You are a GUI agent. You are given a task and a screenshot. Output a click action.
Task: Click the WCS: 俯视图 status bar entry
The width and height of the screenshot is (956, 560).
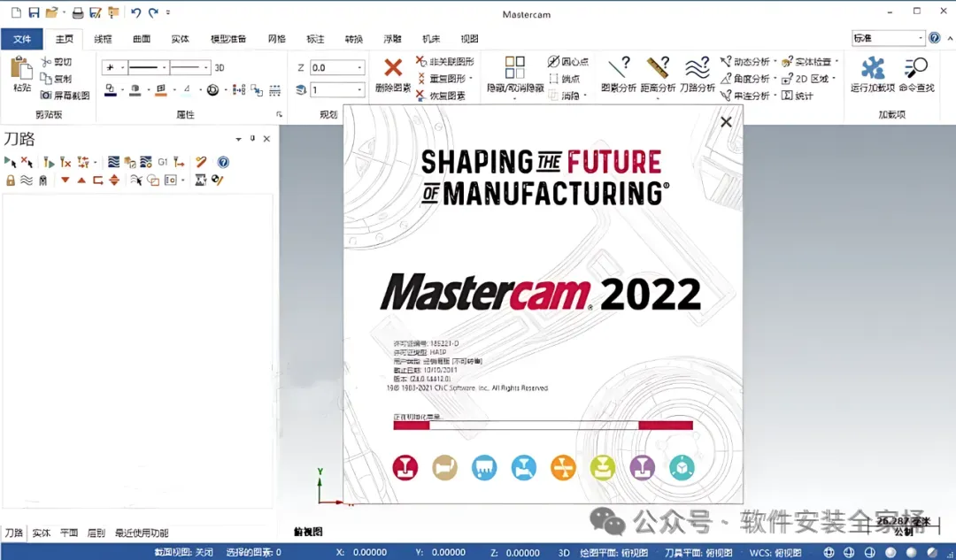pos(775,553)
